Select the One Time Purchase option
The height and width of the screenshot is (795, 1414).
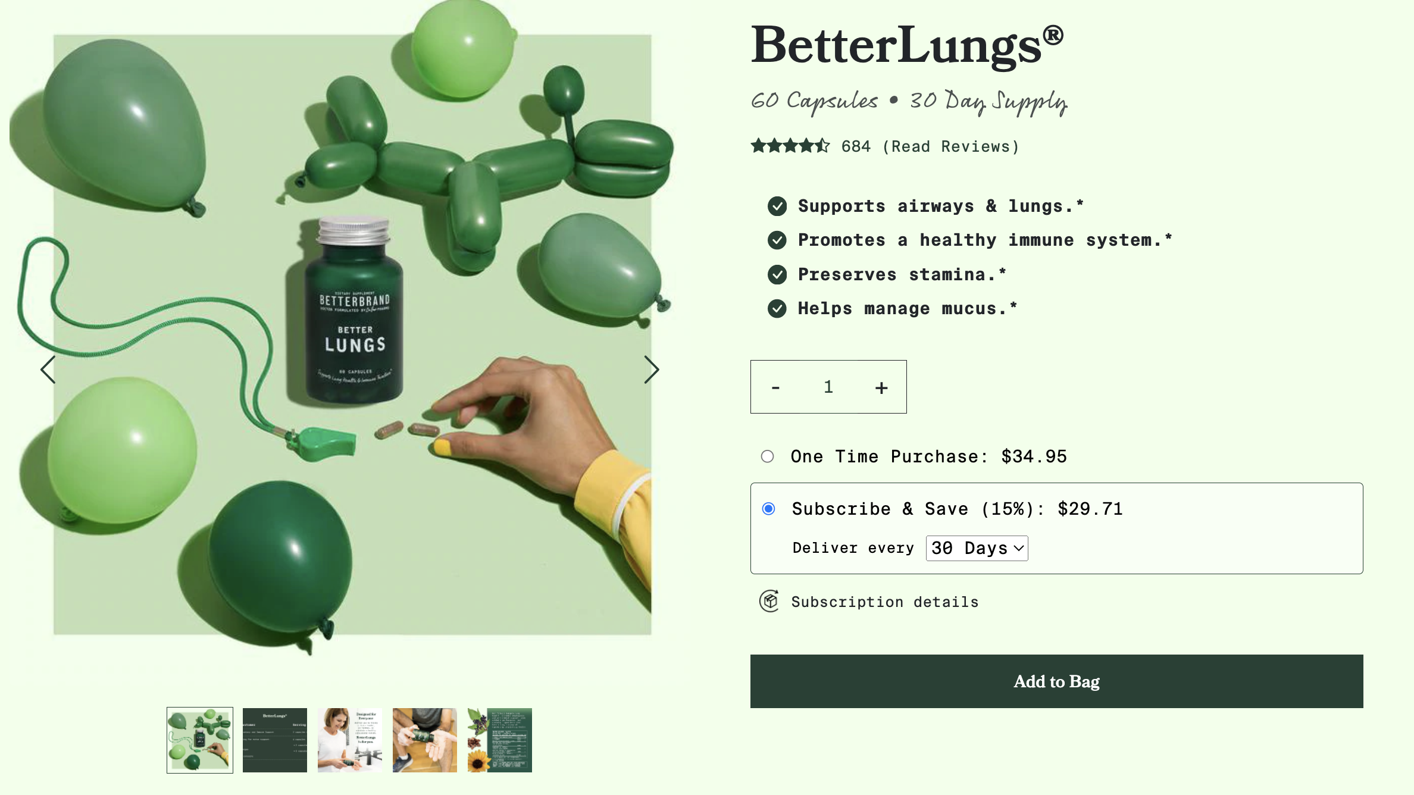click(768, 456)
